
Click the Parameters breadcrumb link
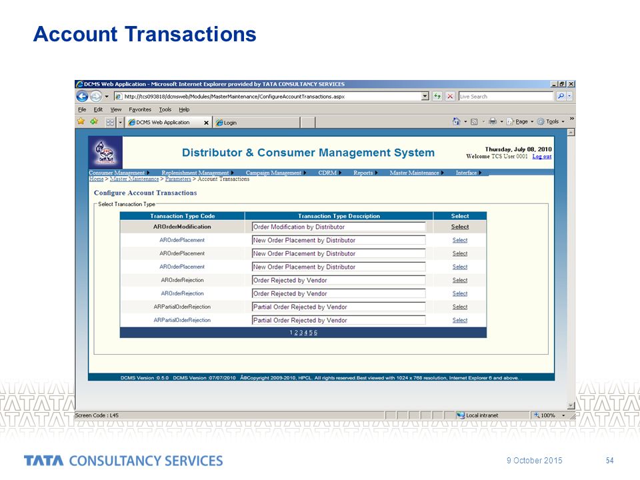178,179
